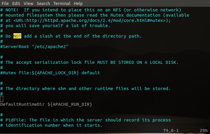Image resolution: width=210 pixels, height=134 pixels.
Task: Click the "MUST BE STORED ON A LOCAL DISK" text
Action: point(138,62)
